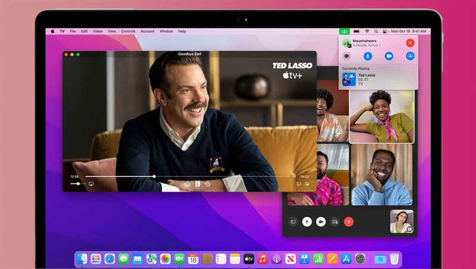Open the View menu
This screenshot has height=269, width=476.
pyautogui.click(x=112, y=32)
